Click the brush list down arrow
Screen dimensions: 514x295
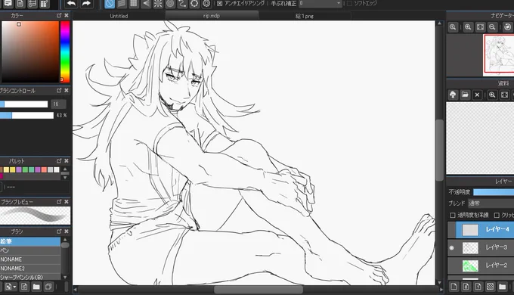[x=65, y=278]
